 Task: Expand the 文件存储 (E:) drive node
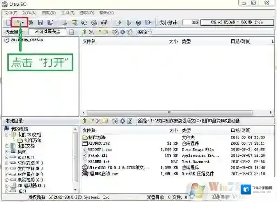7,169
